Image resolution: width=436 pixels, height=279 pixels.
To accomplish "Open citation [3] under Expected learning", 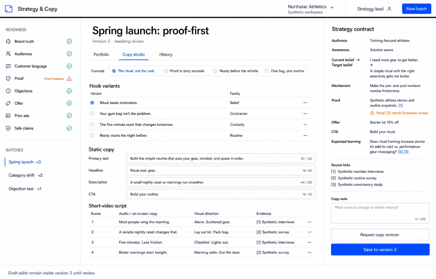I will [406, 152].
